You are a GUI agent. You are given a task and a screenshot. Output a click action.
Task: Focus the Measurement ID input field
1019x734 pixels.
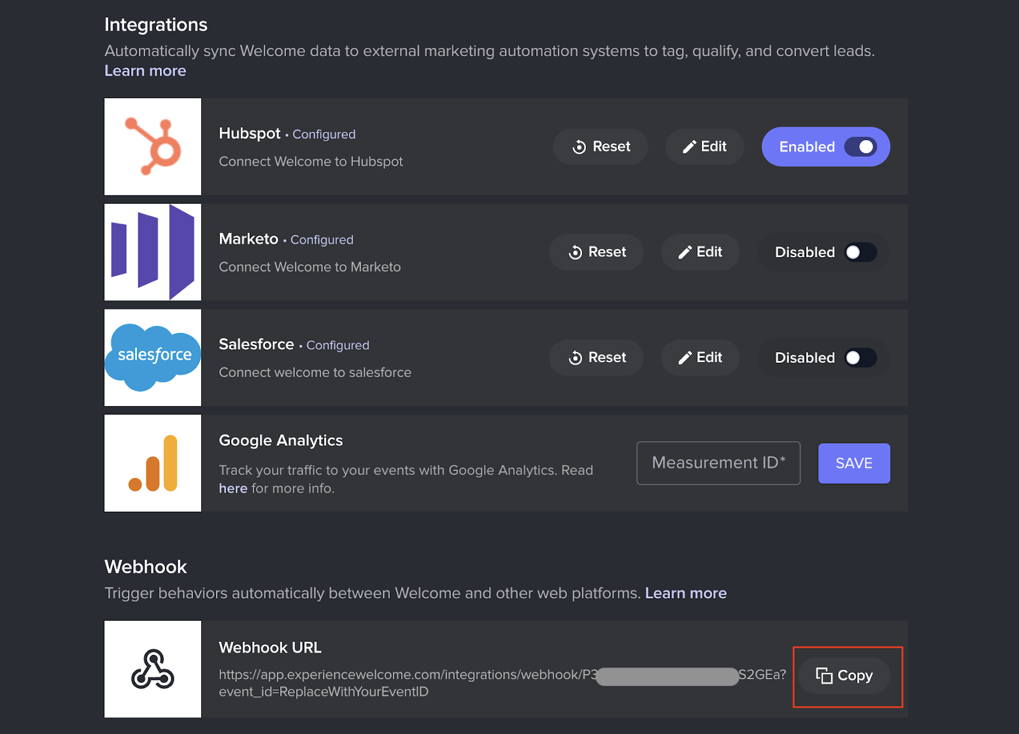click(x=718, y=463)
